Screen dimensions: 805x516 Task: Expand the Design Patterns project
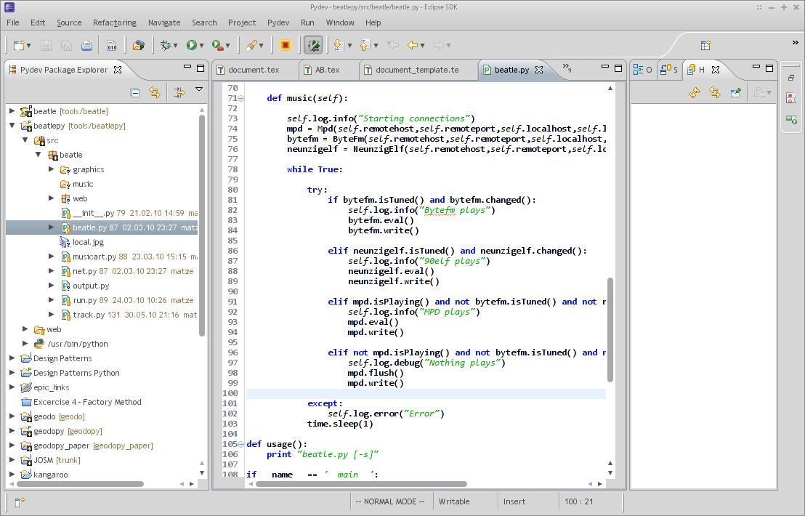[12, 358]
